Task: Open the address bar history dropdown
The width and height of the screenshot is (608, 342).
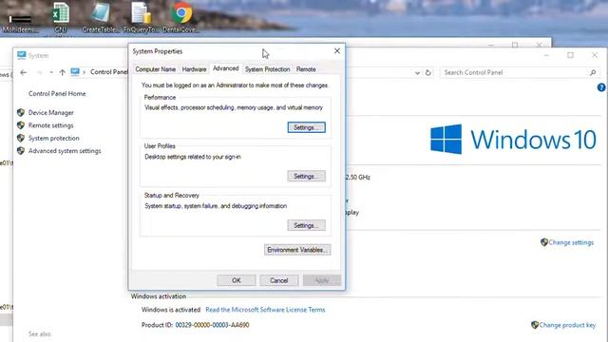Action: [417, 72]
